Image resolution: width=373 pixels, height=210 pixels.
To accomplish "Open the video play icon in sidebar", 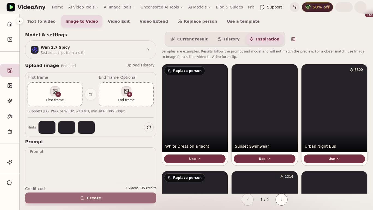I will 10,39.
